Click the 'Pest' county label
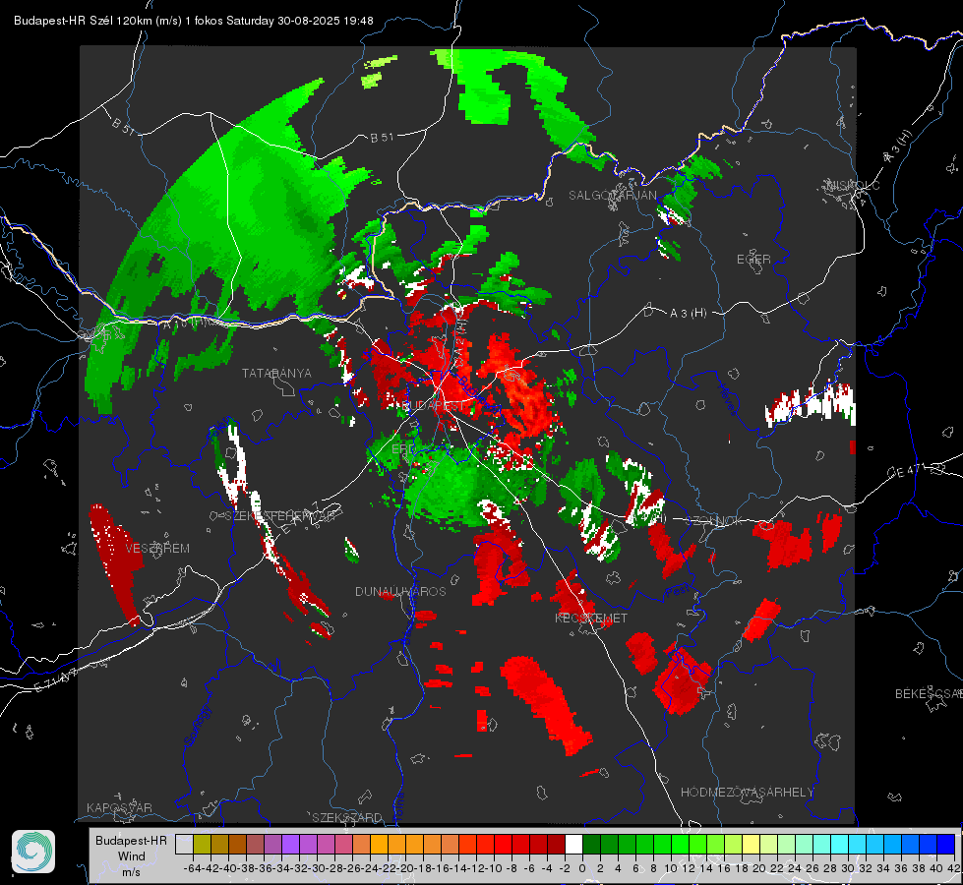The height and width of the screenshot is (885, 963). [x=679, y=591]
